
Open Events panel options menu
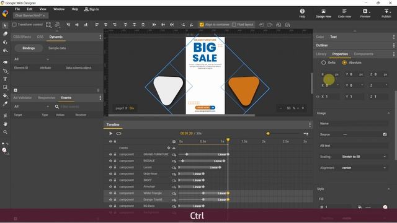click(100, 98)
